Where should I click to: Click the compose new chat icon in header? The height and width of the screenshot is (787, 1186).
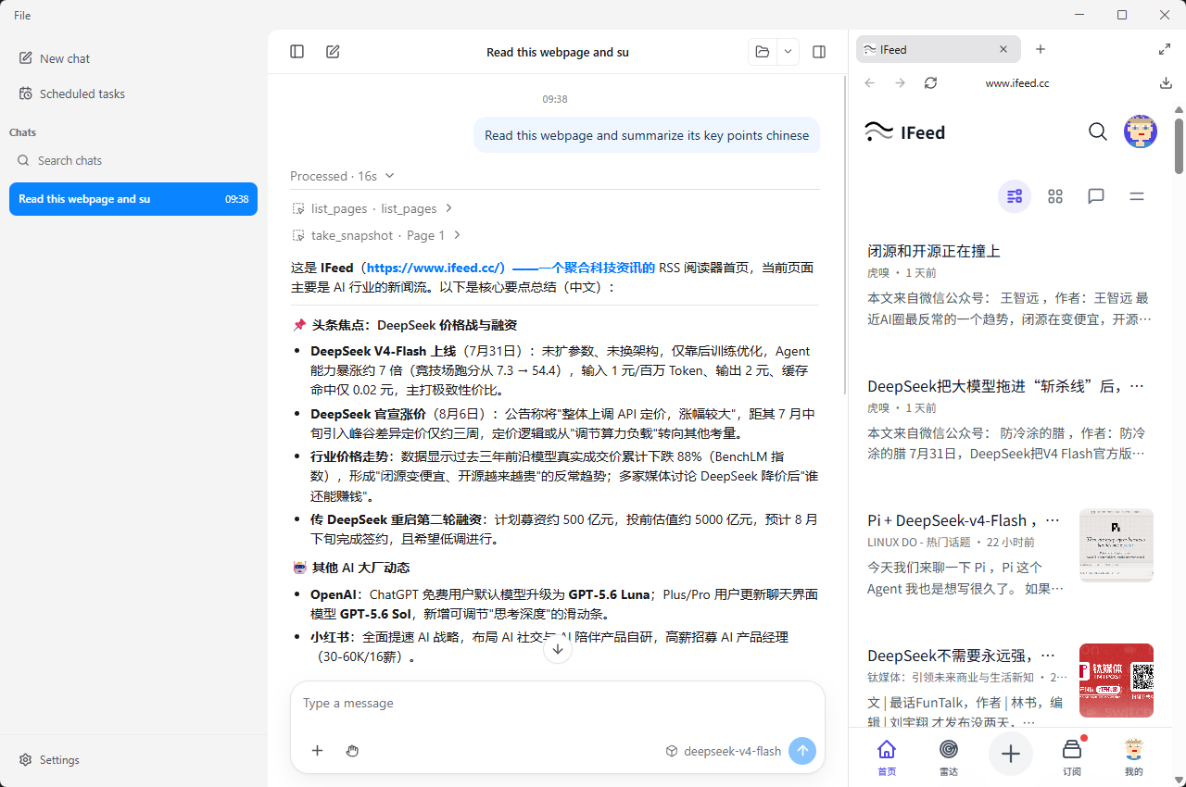tap(333, 52)
